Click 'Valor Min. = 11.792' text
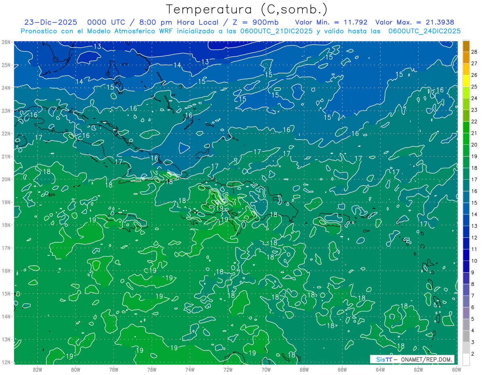 (x=331, y=22)
